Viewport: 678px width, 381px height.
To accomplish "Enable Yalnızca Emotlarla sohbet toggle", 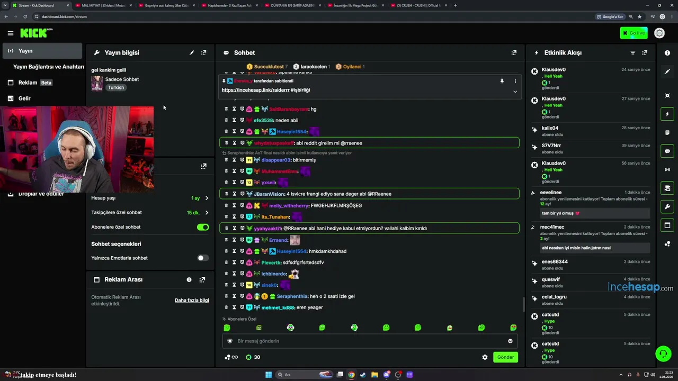I will pos(203,258).
